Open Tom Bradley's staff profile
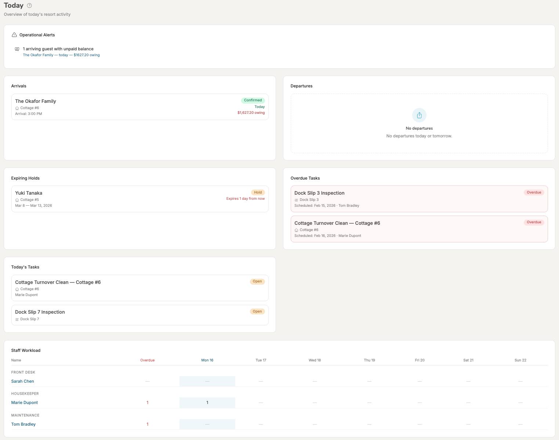 (x=23, y=424)
